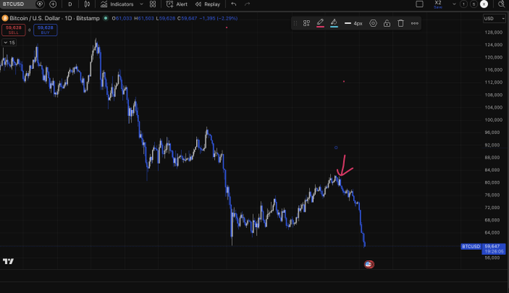Open the USD currency dropdown
Image resolution: width=509 pixels, height=293 pixels.
(x=494, y=19)
